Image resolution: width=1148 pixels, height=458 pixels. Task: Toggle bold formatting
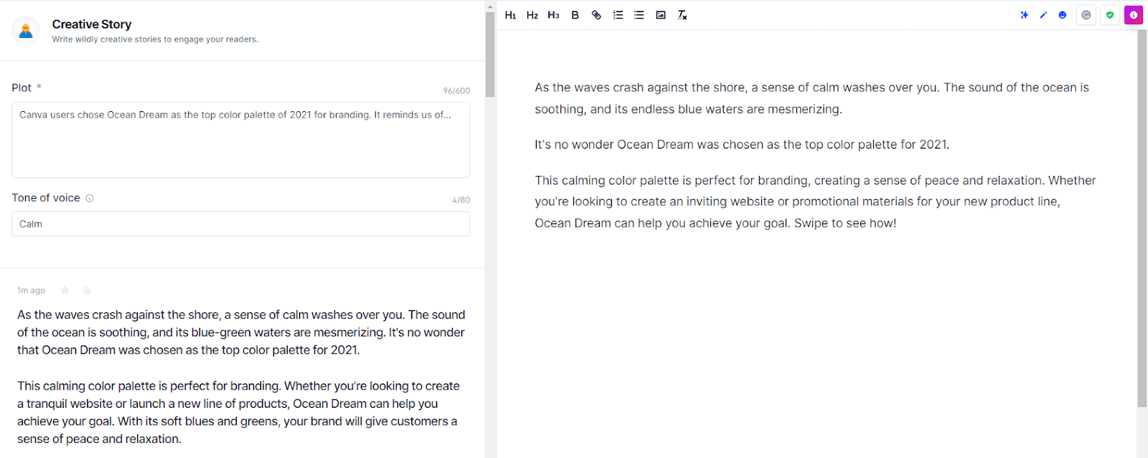(575, 15)
